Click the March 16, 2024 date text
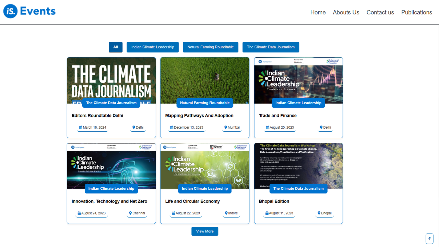This screenshot has width=439, height=247. coord(95,128)
